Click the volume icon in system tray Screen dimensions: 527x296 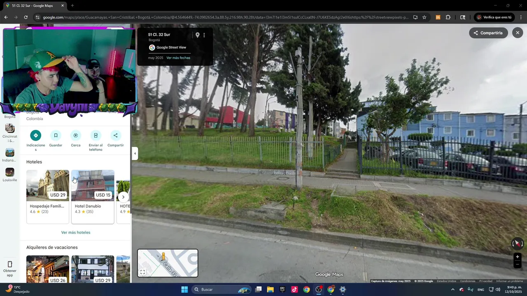pos(498,290)
